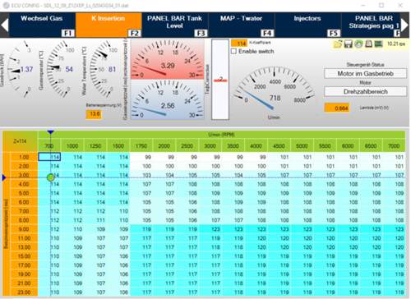Select cell 103 in row 3.00 under 1750
This screenshot has height=299, width=411.
pyautogui.click(x=141, y=175)
